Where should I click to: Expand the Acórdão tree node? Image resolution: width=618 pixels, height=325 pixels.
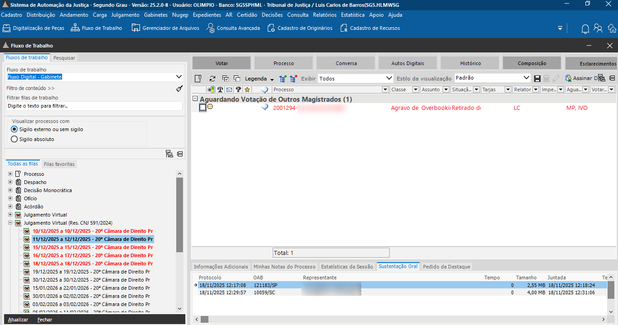[10, 207]
